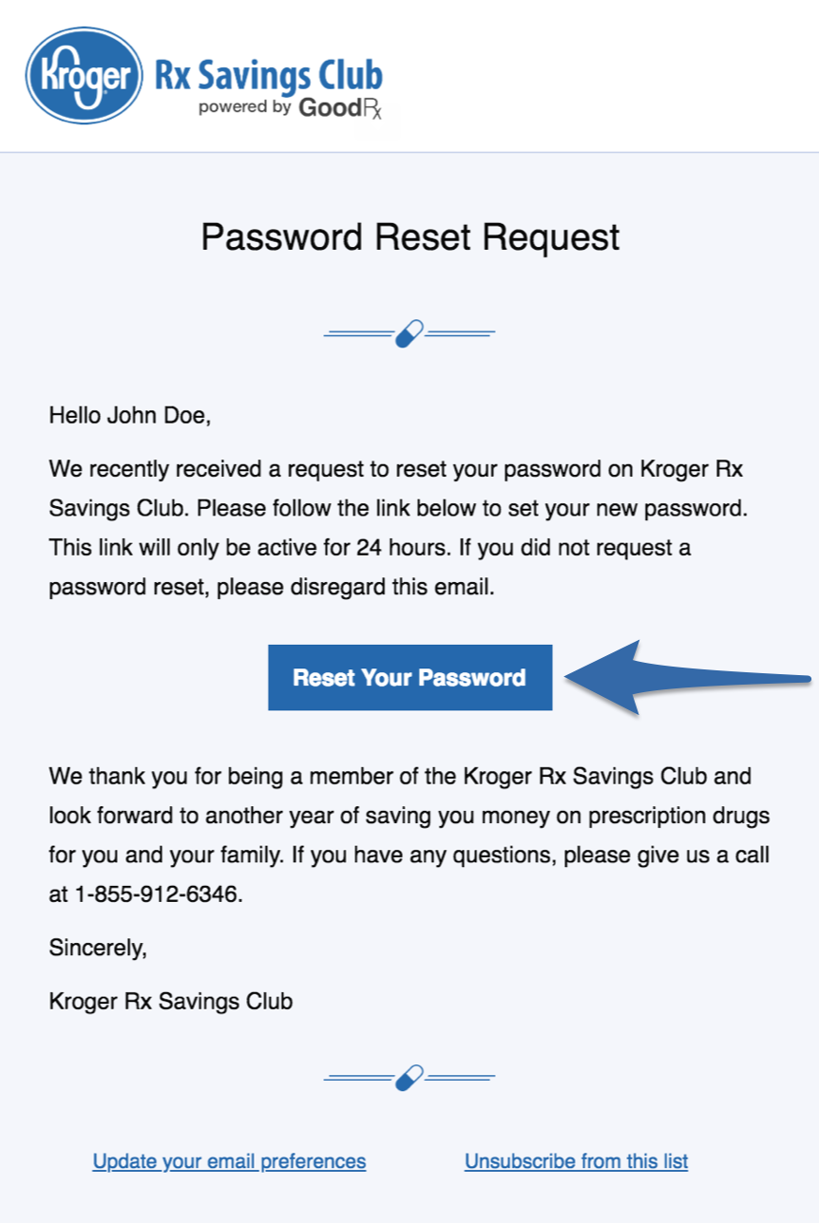Click the Sincerely closing line
Viewport: 819px width, 1223px height.
pyautogui.click(x=98, y=948)
